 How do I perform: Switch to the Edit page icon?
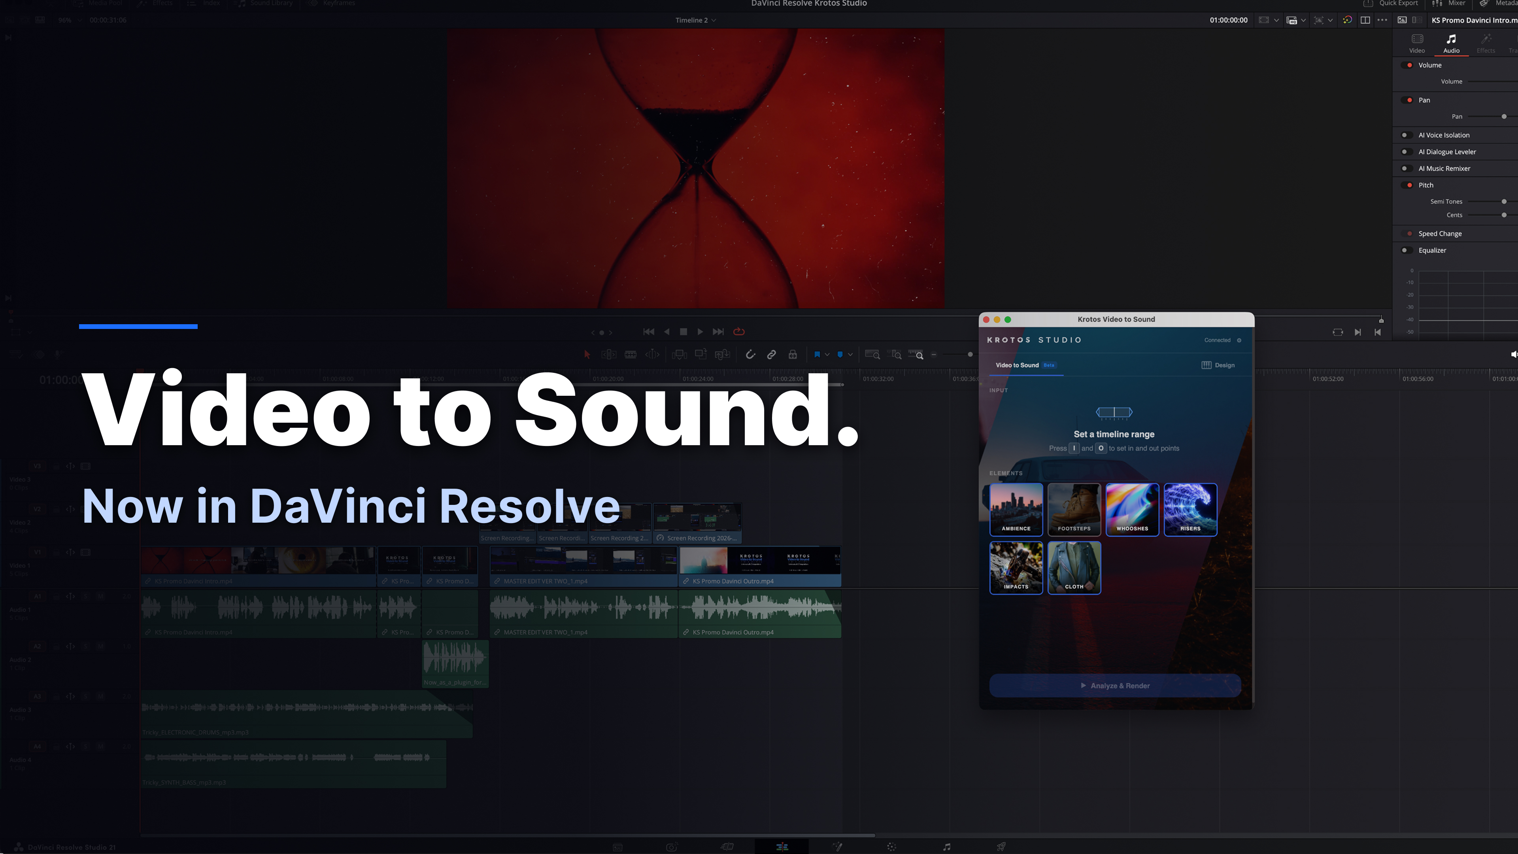pyautogui.click(x=782, y=847)
